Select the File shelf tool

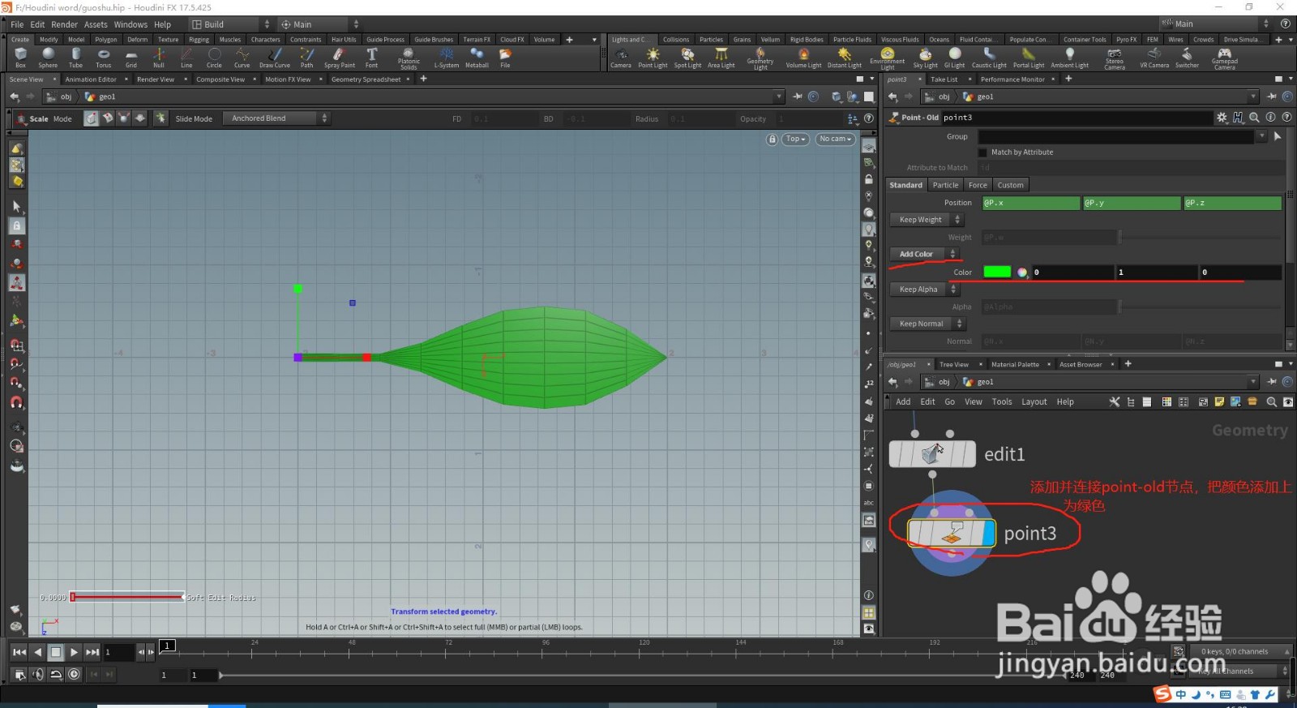505,58
